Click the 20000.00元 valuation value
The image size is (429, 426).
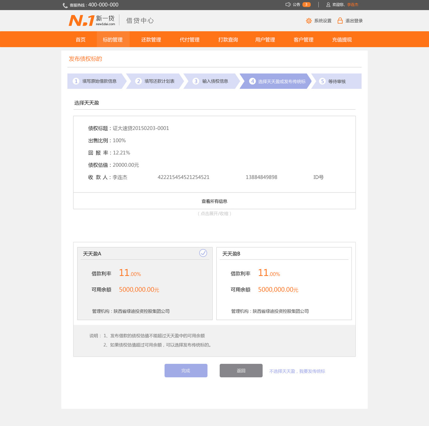[126, 165]
